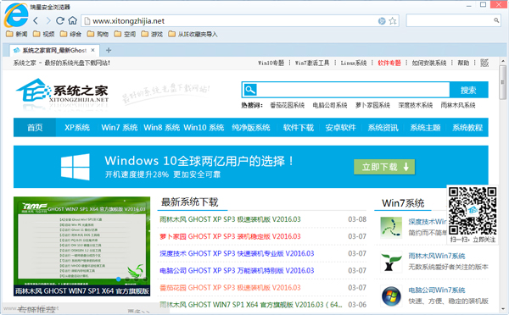Open the 纯净版系统 navigation item
The height and width of the screenshot is (315, 509).
[x=251, y=127]
